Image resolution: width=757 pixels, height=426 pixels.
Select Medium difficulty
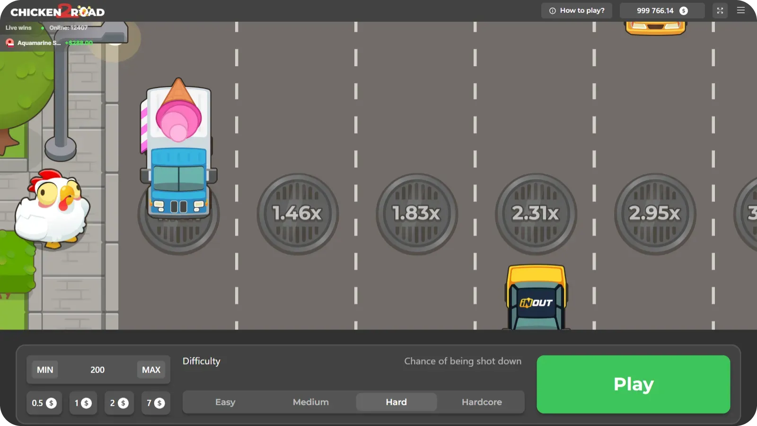point(311,402)
